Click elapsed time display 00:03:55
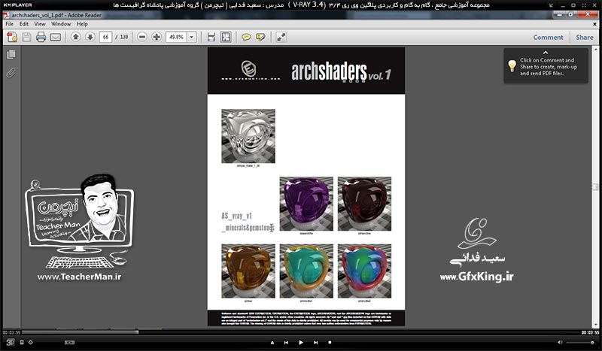Viewport: 602px width, 351px height. [11, 332]
